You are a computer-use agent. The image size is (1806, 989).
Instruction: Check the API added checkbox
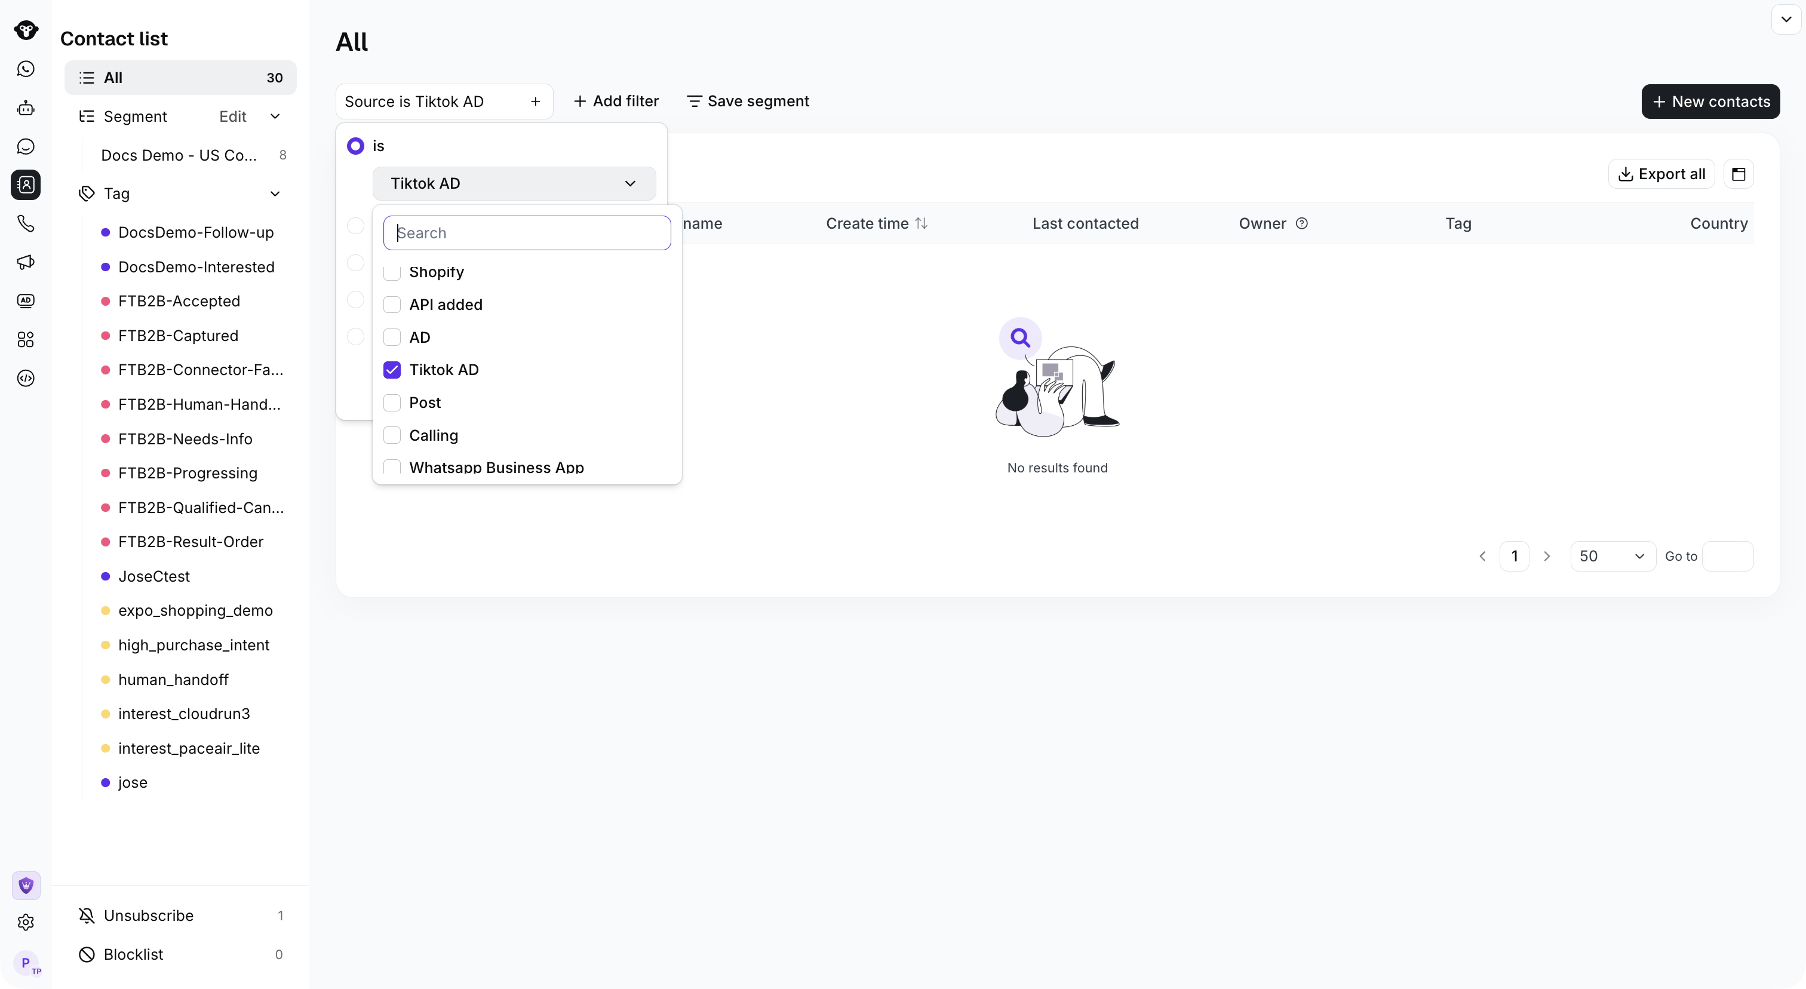392,305
